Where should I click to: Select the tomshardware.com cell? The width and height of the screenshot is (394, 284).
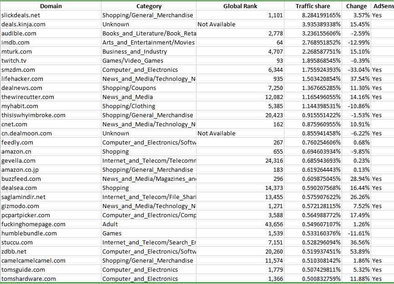(x=51, y=279)
